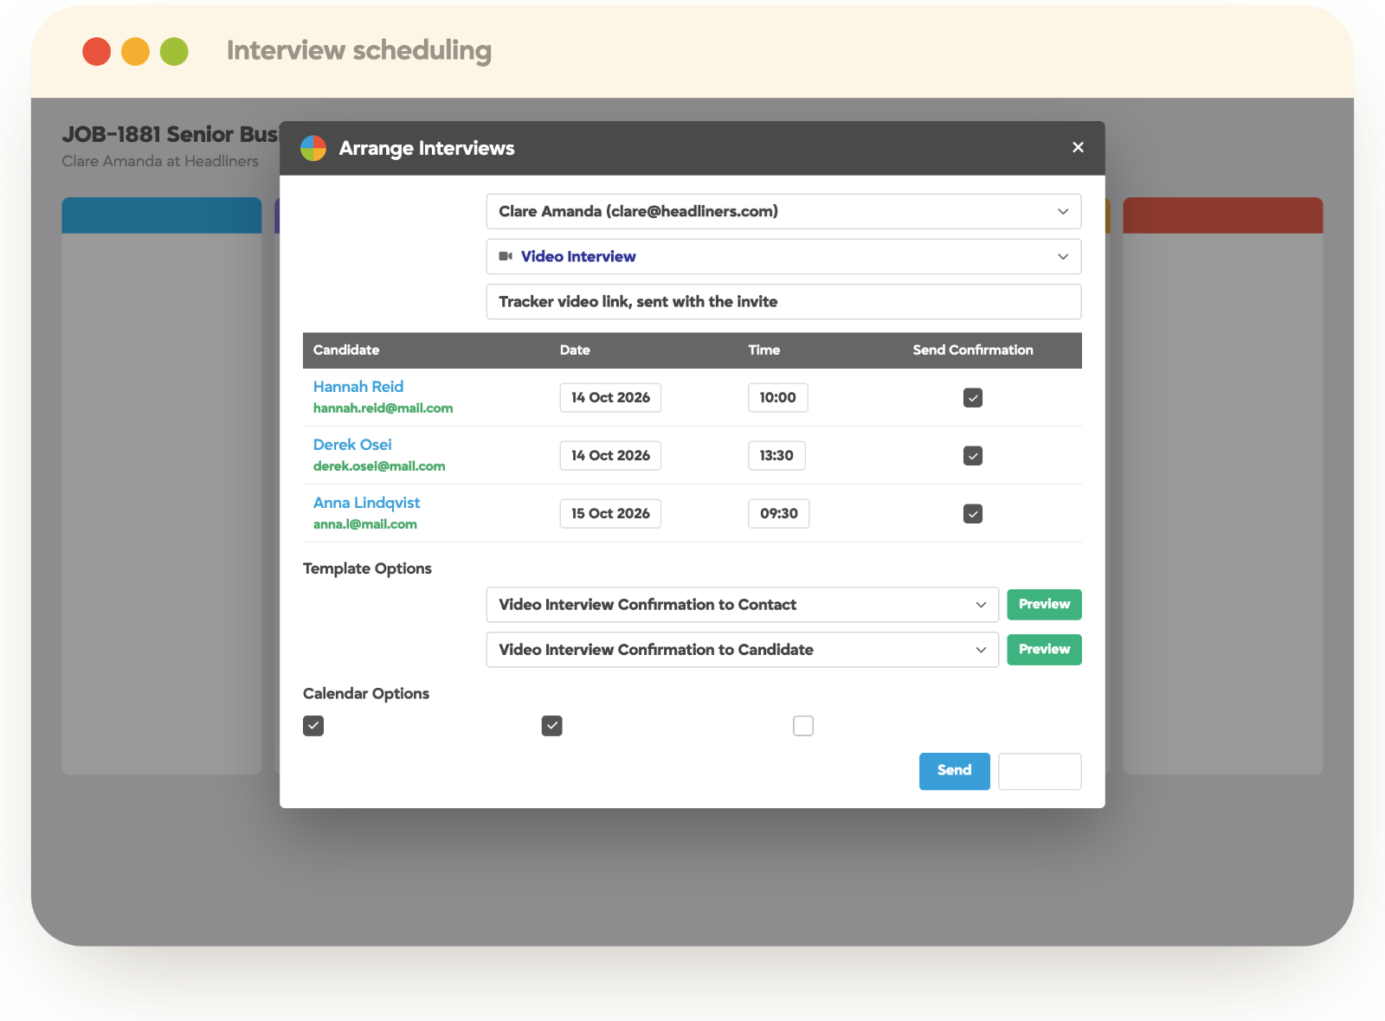
Task: Uncheck send confirmation for Hannah Reid
Action: click(x=973, y=398)
